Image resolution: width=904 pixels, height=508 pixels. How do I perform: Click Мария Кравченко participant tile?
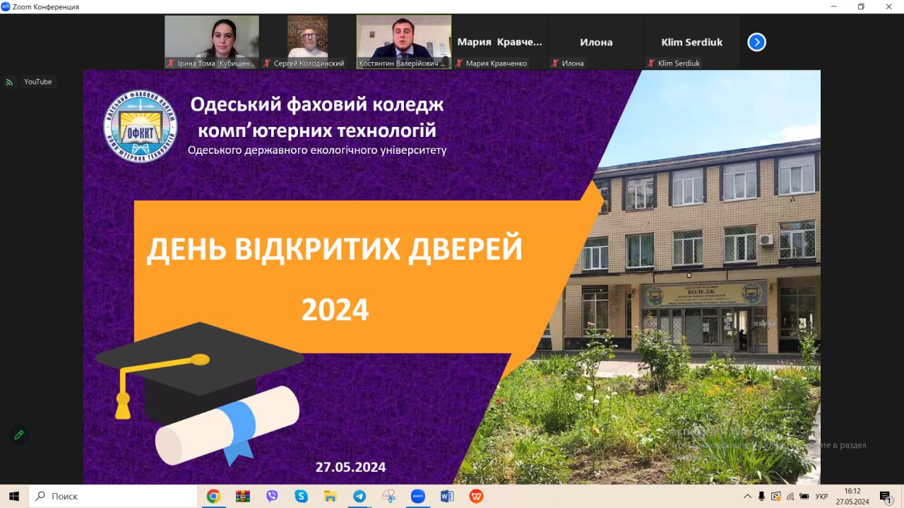pyautogui.click(x=499, y=42)
